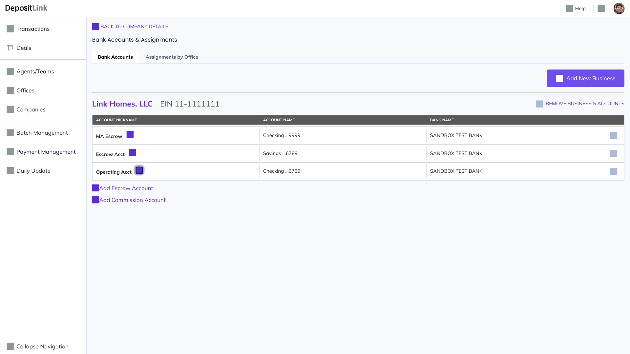
Task: Click the notification icon beside Help
Action: tap(601, 9)
